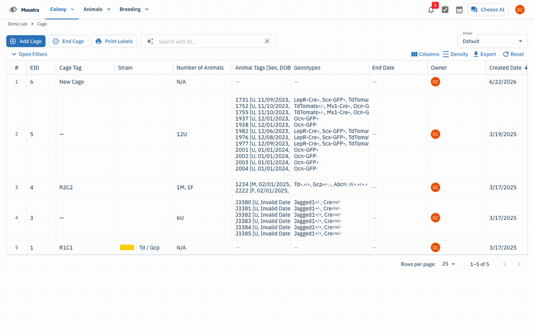This screenshot has width=534, height=334.
Task: Open the Colony menu
Action: point(62,9)
